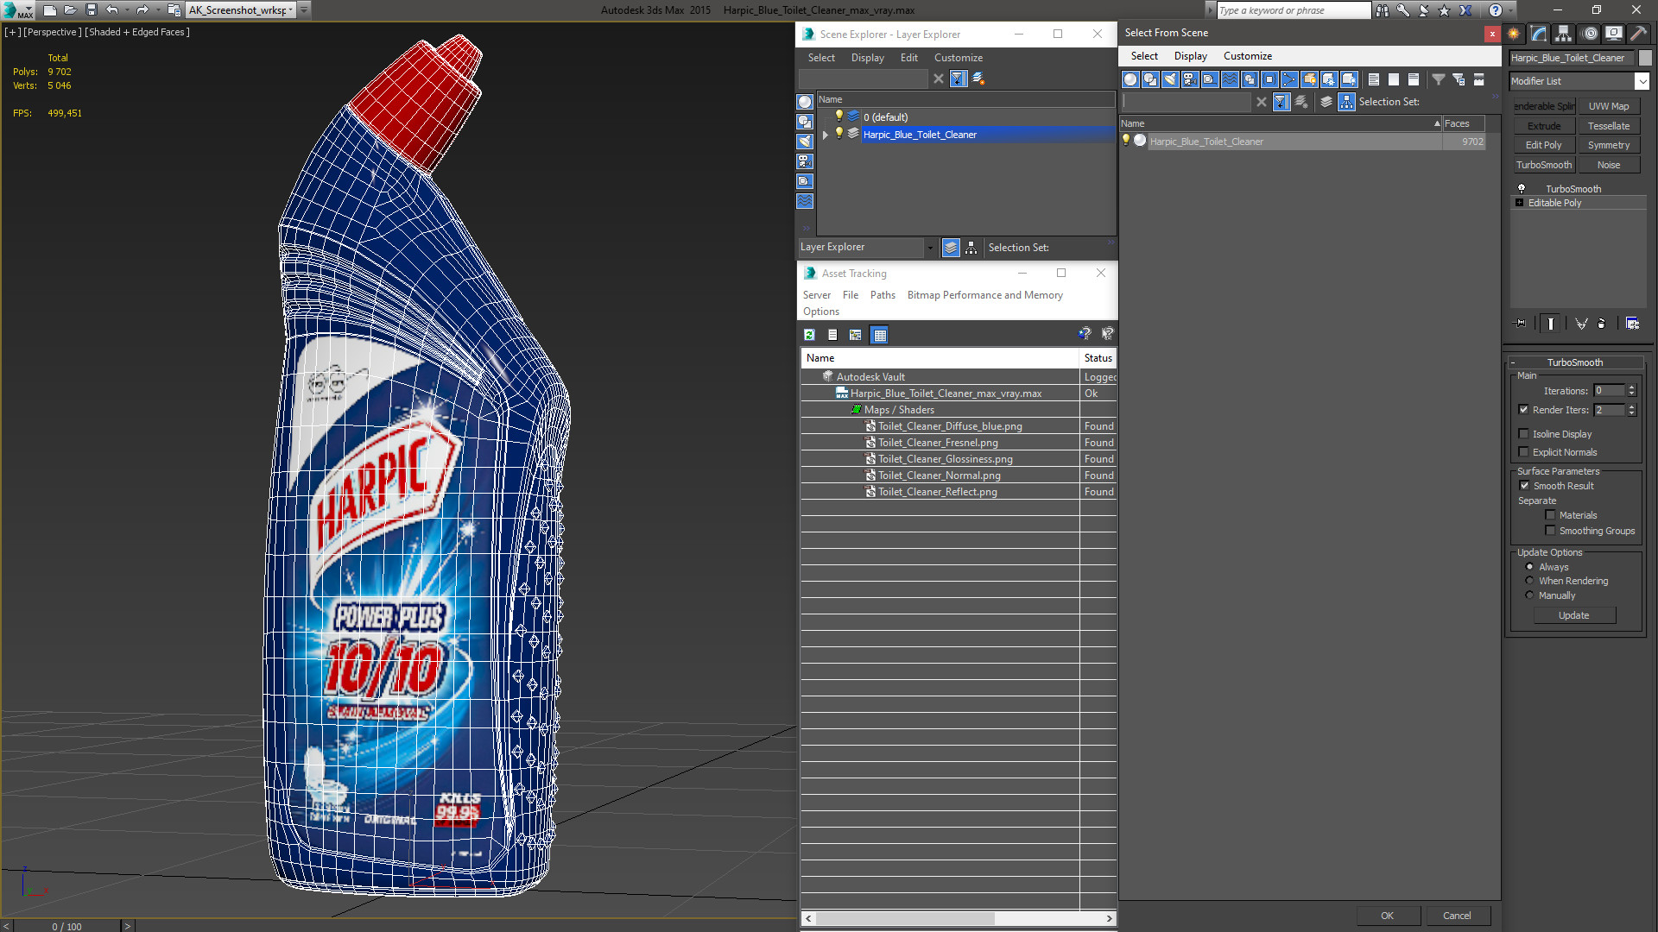Viewport: 1658px width, 932px height.
Task: Expand the Harpic_Blue_Toilet_Cleaner layer
Action: 826,135
